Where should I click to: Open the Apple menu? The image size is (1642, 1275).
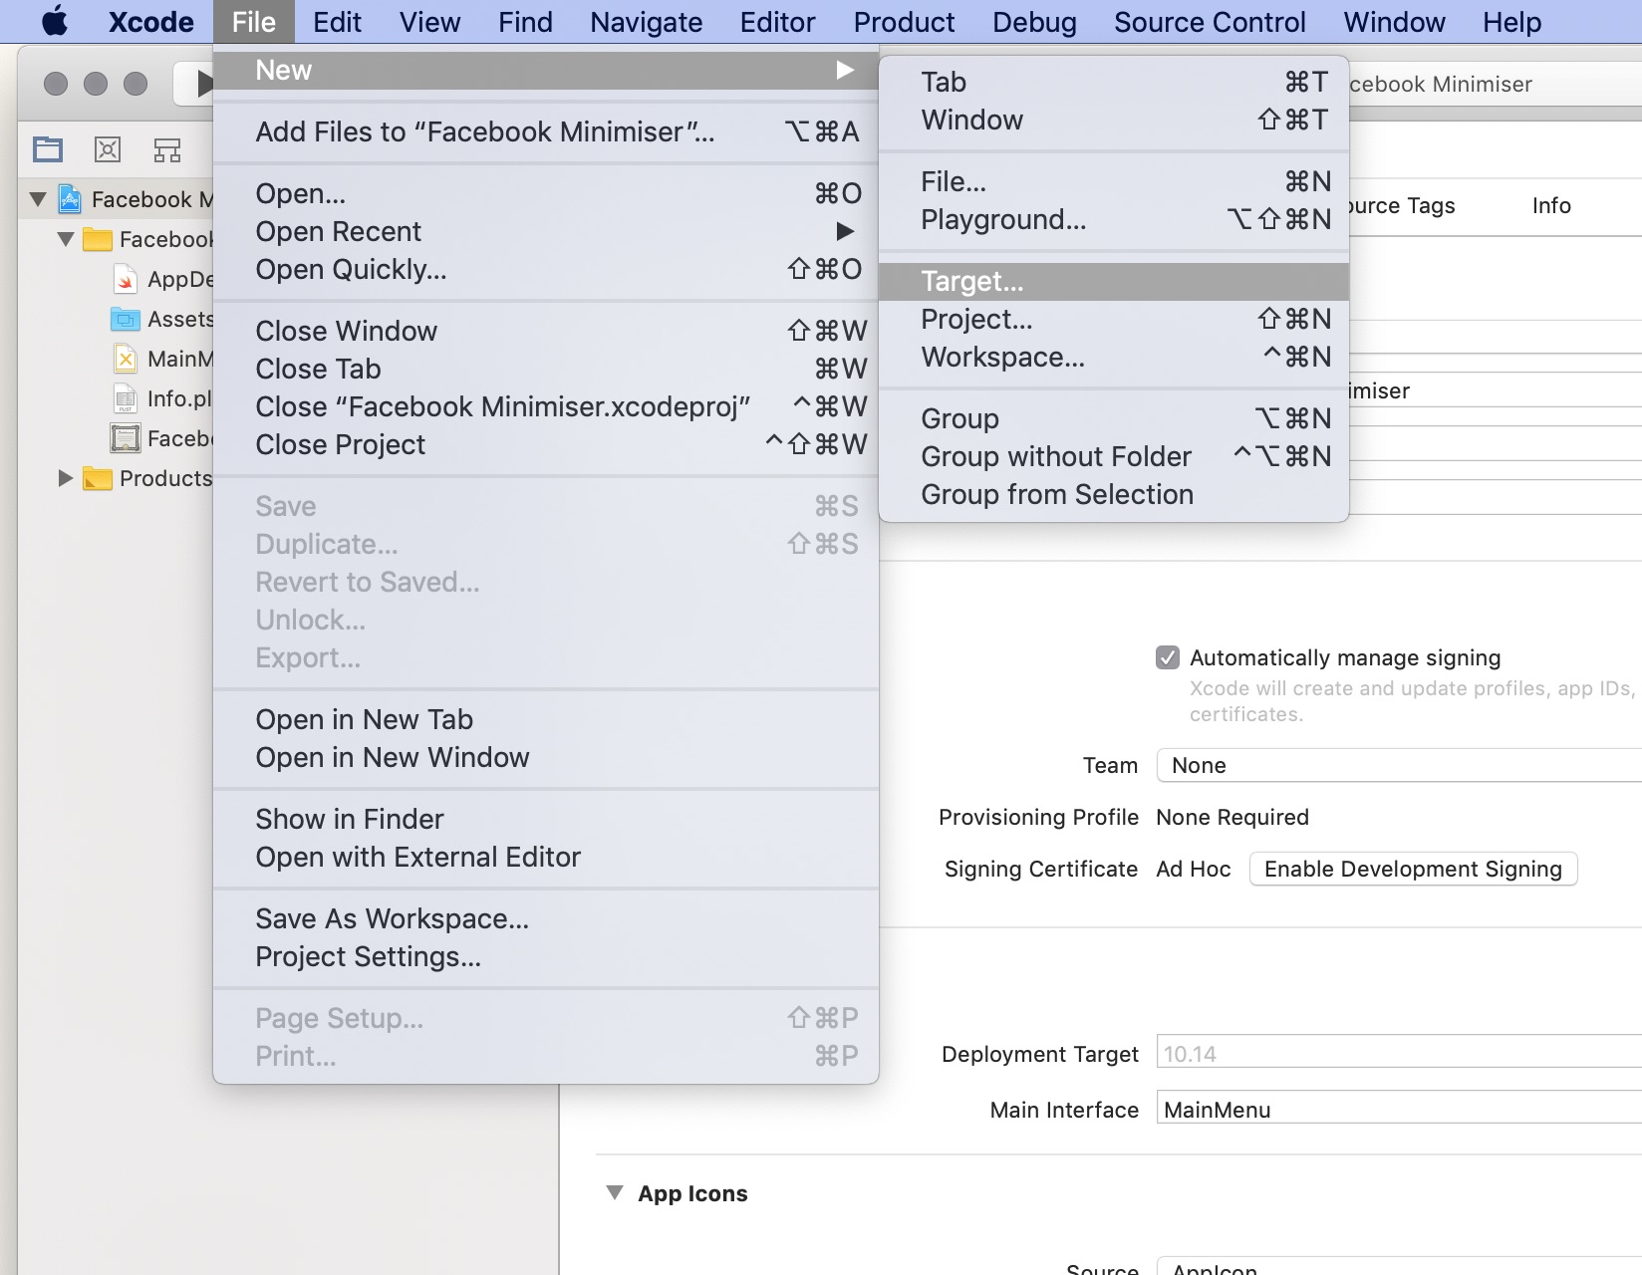pos(55,21)
